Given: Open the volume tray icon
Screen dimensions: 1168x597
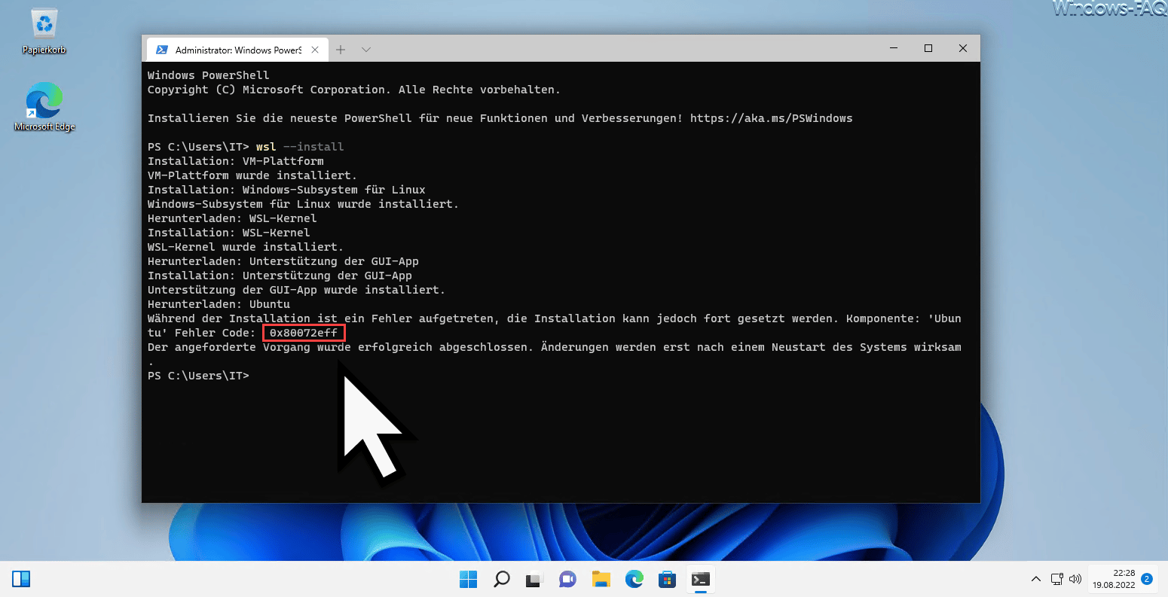Looking at the screenshot, I should click(1075, 579).
